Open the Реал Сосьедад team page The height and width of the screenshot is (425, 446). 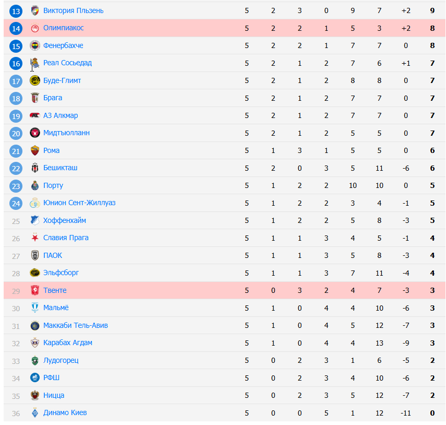point(67,63)
